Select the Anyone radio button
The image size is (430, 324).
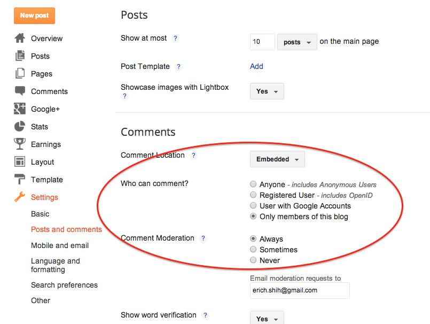(253, 184)
